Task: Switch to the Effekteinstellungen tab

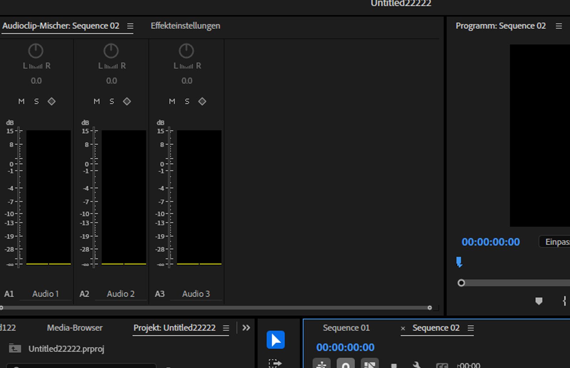Action: 185,26
